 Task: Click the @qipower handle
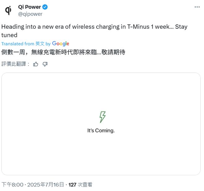tap(30, 14)
